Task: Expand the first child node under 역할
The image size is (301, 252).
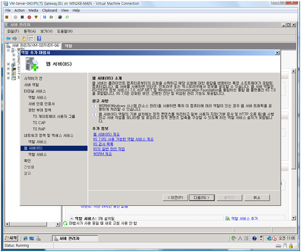Action: coord(13,55)
